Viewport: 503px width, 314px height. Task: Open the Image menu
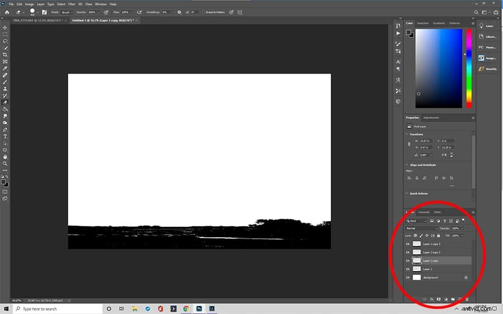point(29,4)
